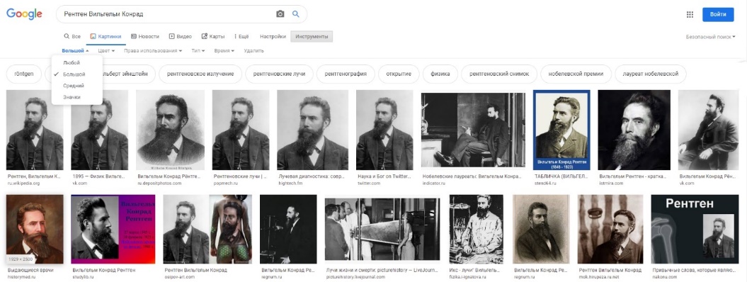Select рентгеновское излучение chip
The height and width of the screenshot is (282, 747).
[200, 74]
